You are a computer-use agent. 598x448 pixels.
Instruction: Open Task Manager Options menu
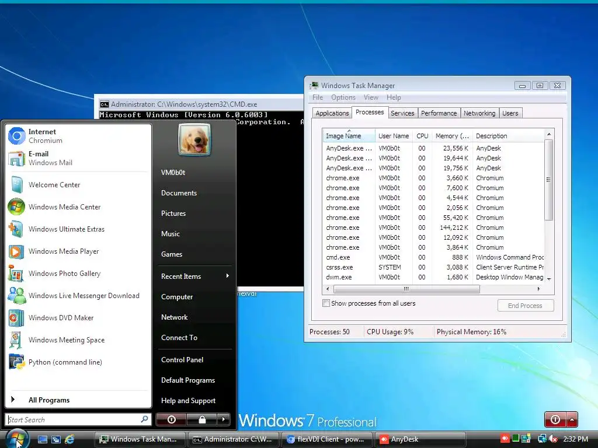pyautogui.click(x=343, y=97)
